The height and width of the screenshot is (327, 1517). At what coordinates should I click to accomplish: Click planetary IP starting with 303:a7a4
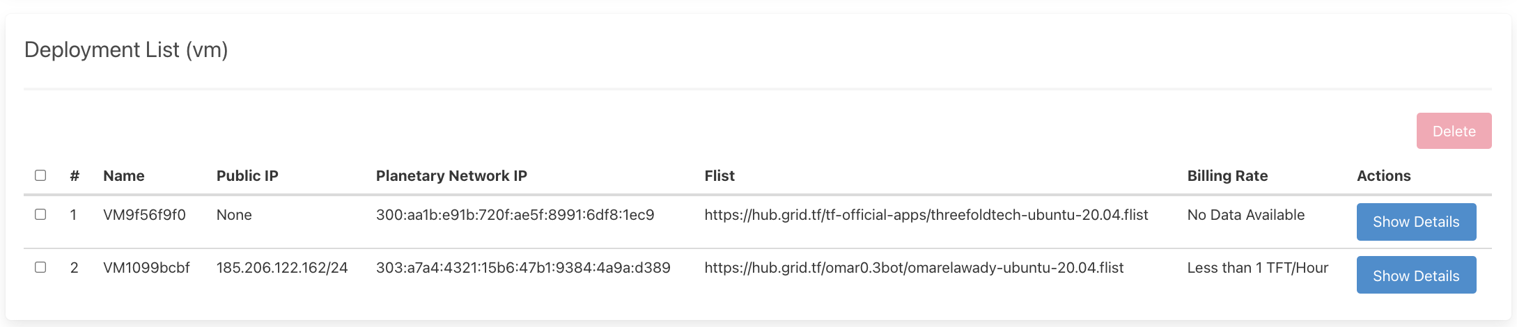click(523, 268)
